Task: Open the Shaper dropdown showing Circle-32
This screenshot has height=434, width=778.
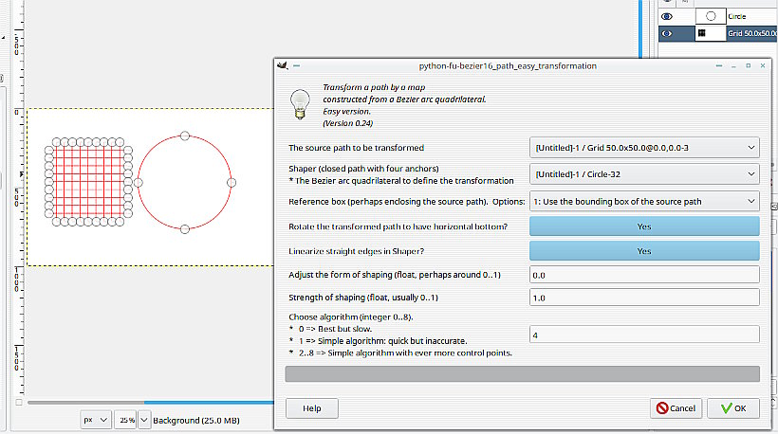Action: [644, 174]
